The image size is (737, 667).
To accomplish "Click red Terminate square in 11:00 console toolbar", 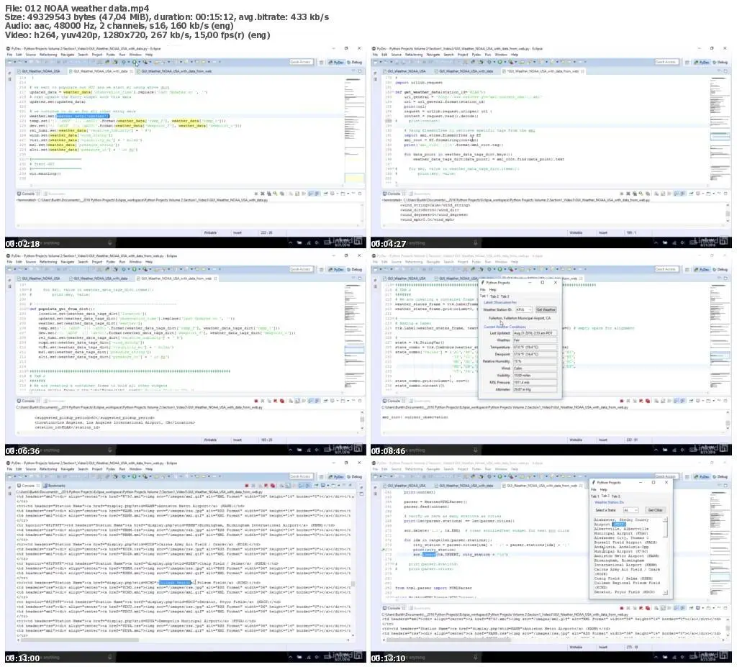I will 247,486.
